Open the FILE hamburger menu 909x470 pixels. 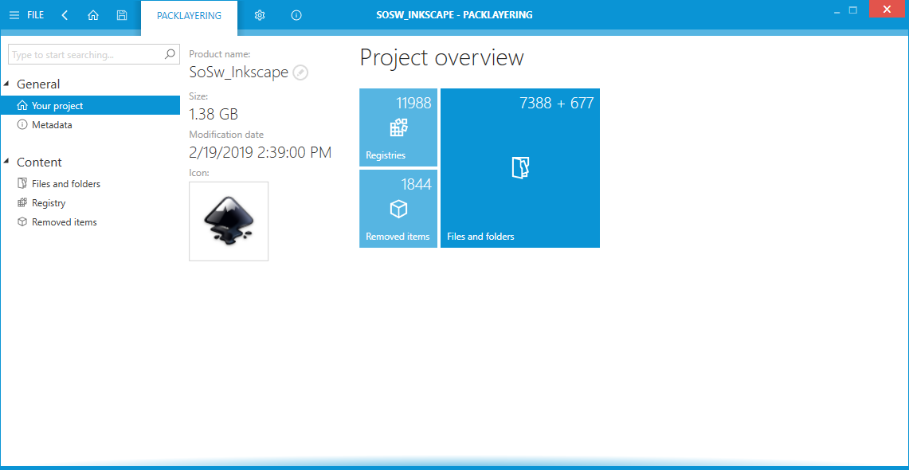click(26, 15)
